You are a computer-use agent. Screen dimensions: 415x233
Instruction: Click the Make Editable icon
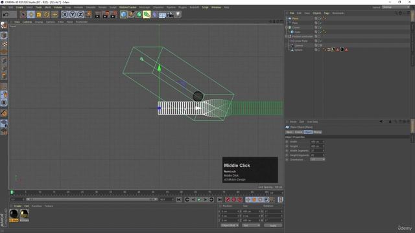tap(4, 25)
